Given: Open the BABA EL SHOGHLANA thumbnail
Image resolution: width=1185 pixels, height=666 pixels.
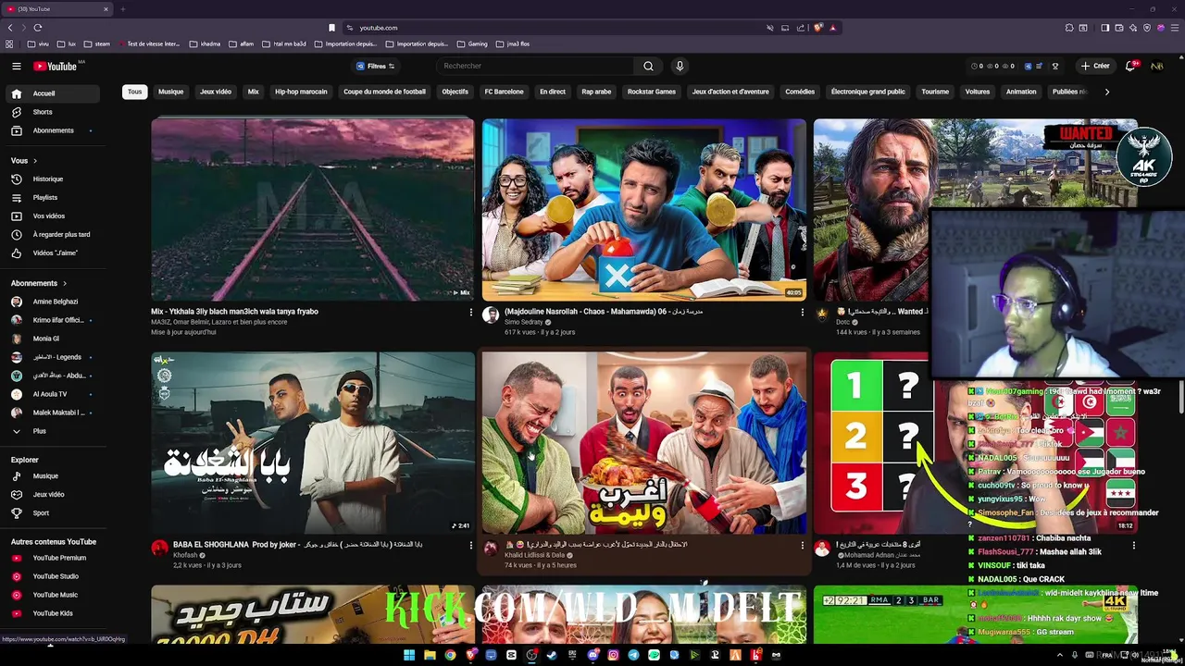Looking at the screenshot, I should pyautogui.click(x=313, y=442).
